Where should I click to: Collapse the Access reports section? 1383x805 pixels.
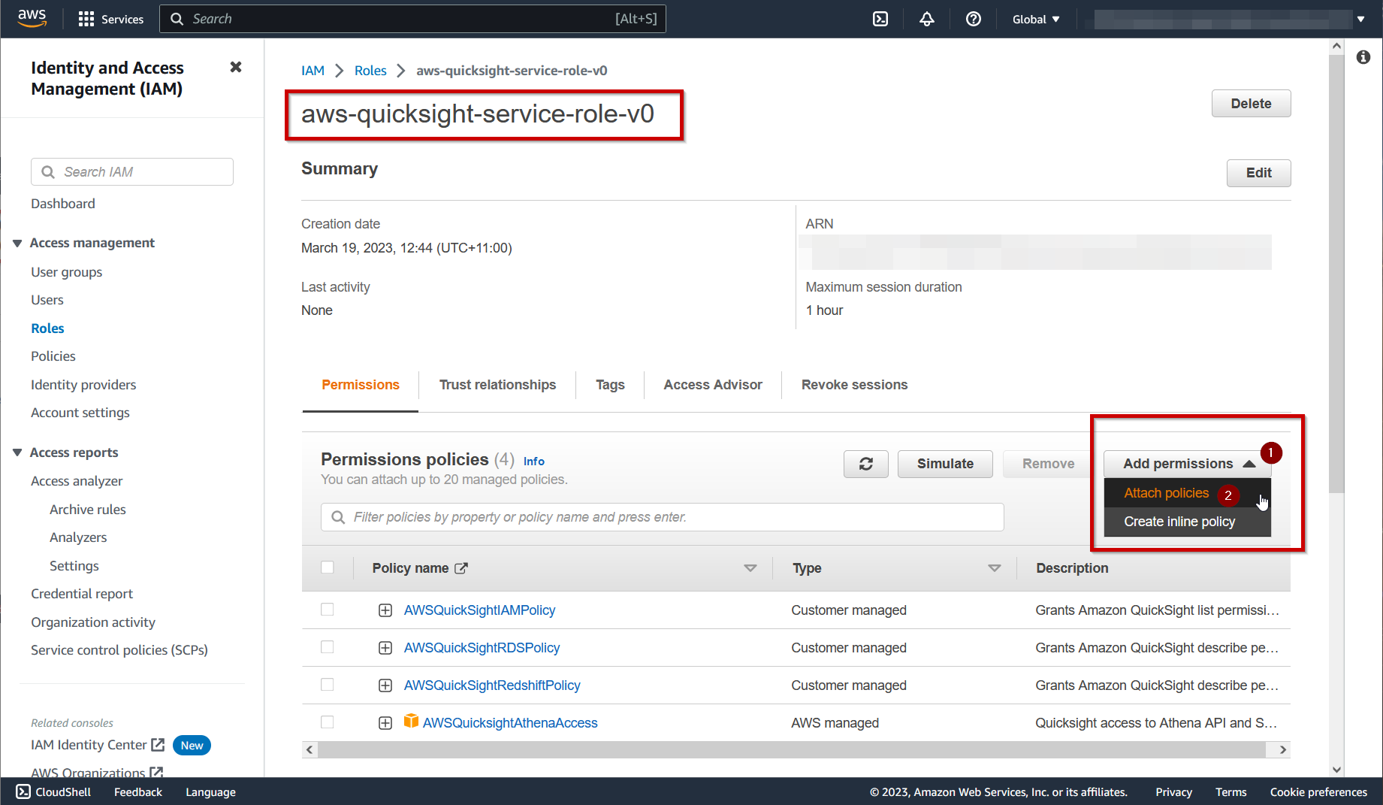tap(17, 452)
